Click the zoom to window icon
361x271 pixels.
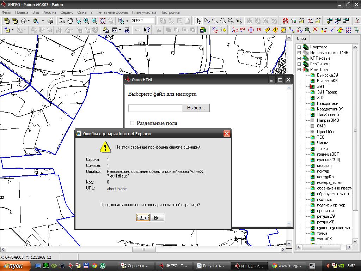coord(78,21)
